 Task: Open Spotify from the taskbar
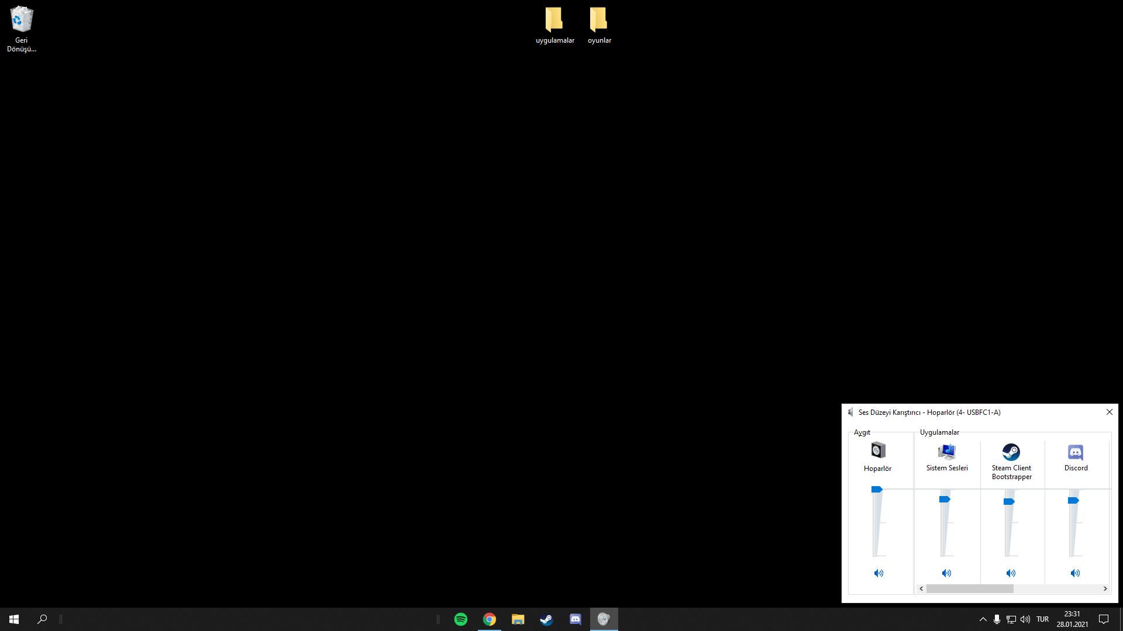(460, 619)
